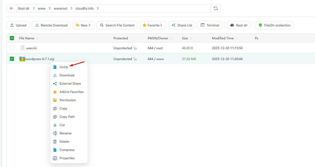The height and width of the screenshot is (167, 315).
Task: Refresh the file list with reload icon
Action: (x=216, y=8)
